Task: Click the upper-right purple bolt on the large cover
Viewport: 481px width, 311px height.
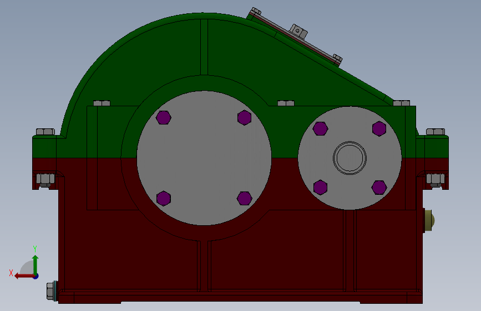Action: pyautogui.click(x=245, y=117)
